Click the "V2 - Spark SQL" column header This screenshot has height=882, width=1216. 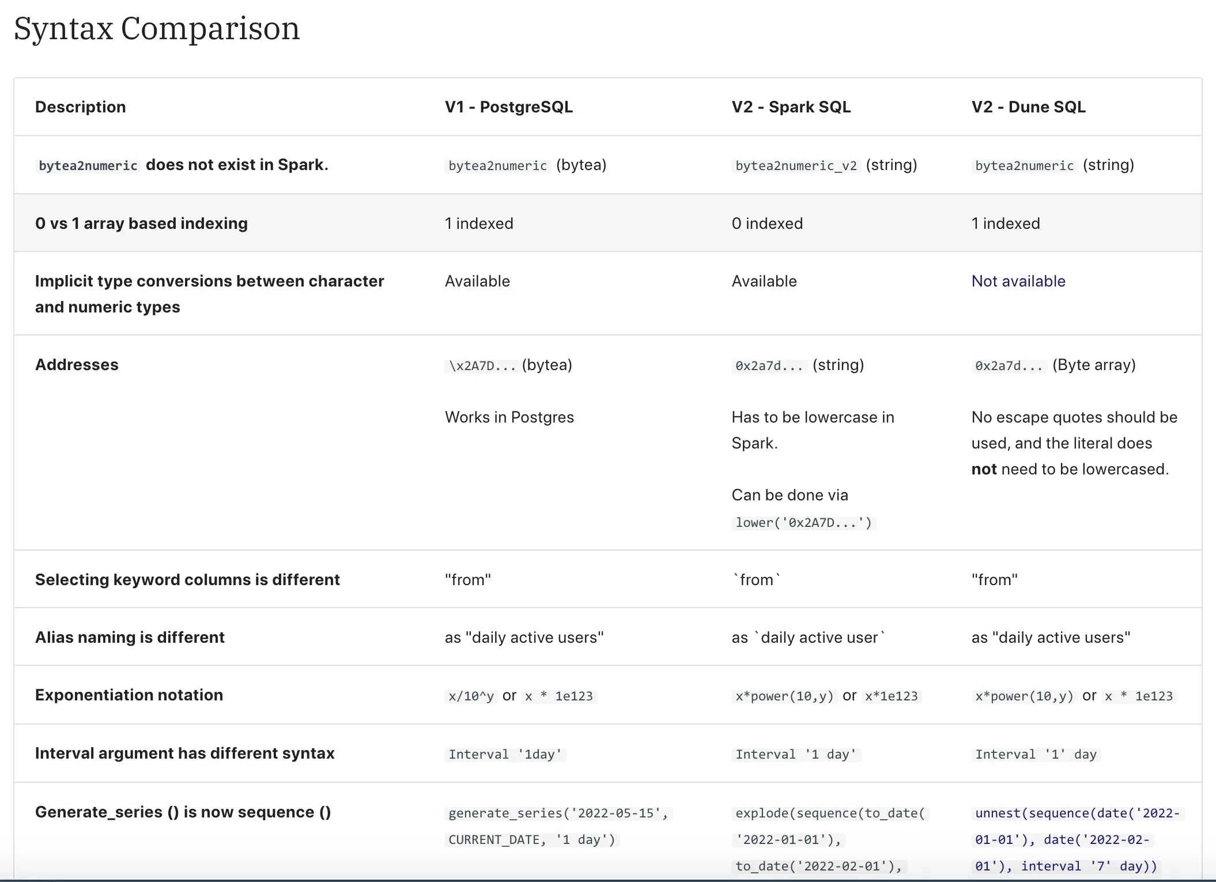[791, 107]
